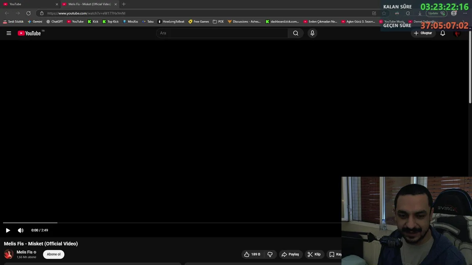This screenshot has width=472, height=265.
Task: Save video with the bookmark button
Action: 334,254
